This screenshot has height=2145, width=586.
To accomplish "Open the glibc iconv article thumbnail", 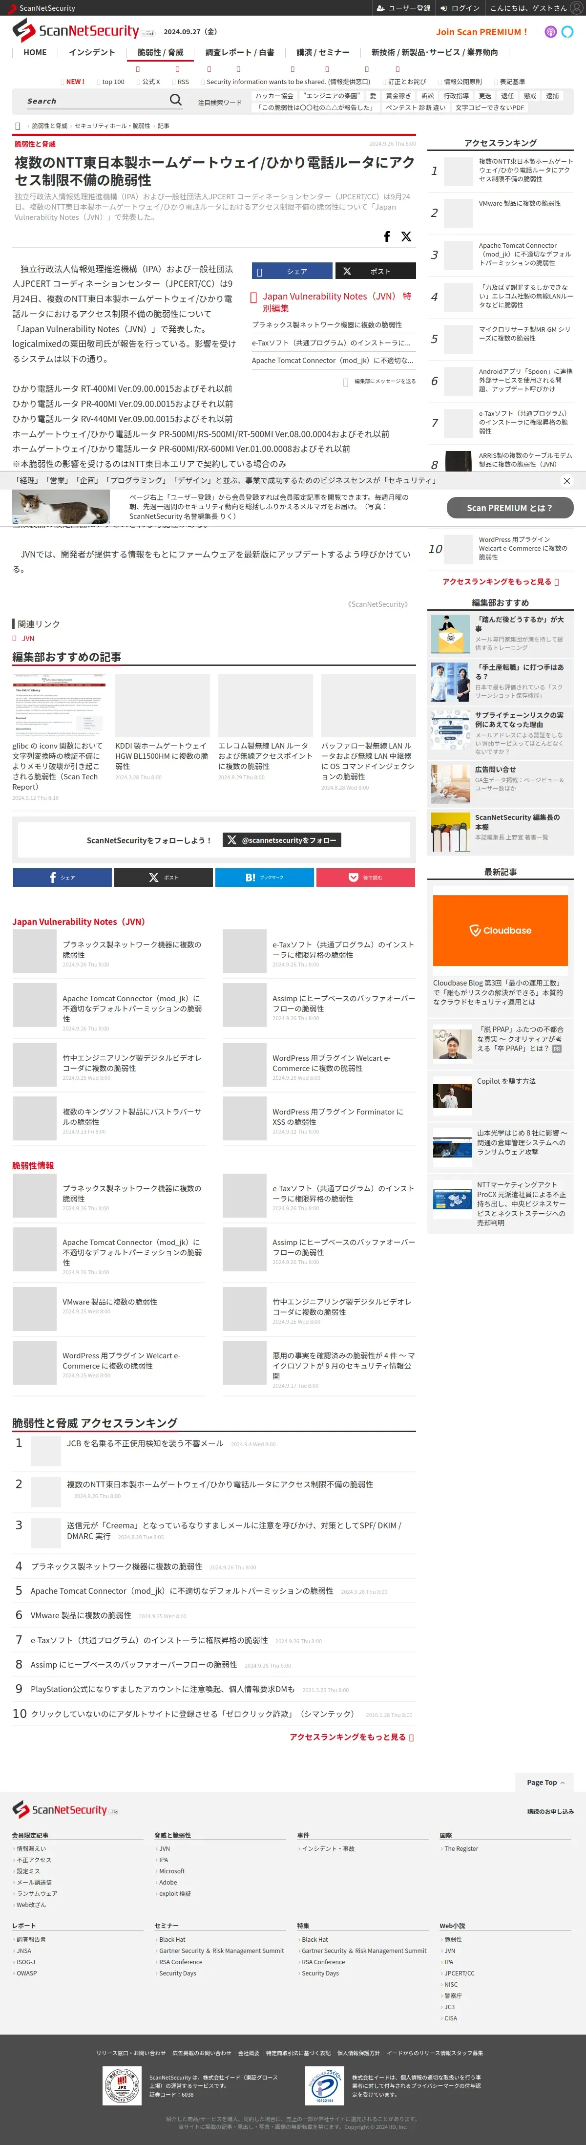I will (59, 705).
